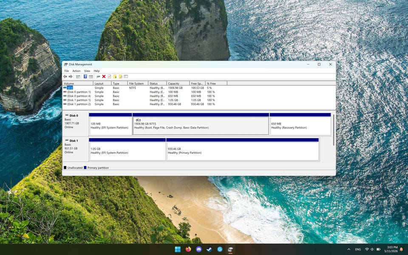408x255 pixels.
Task: Sort by the Volume column header
Action: (x=78, y=84)
